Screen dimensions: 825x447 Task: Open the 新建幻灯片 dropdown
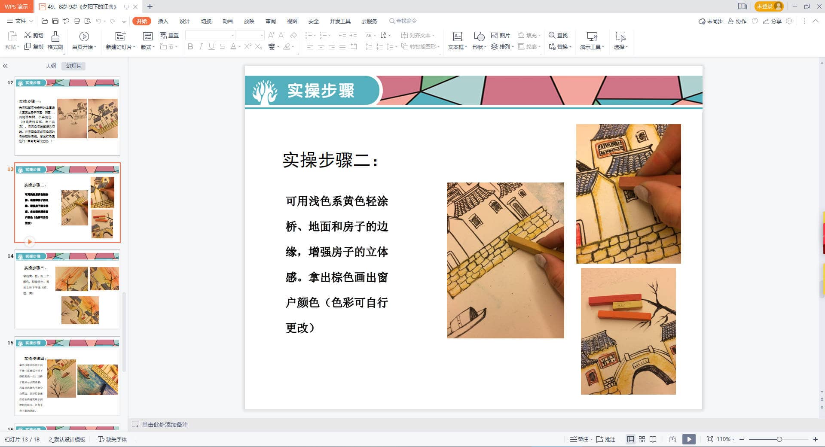[121, 47]
